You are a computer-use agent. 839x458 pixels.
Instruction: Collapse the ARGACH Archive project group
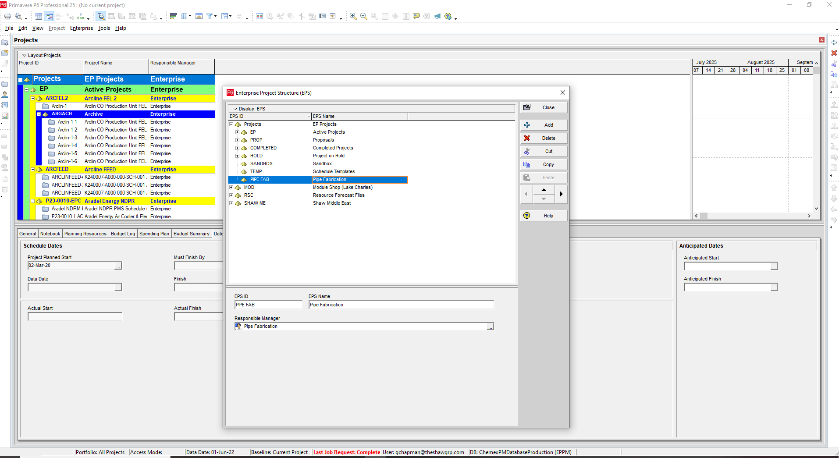tap(39, 114)
